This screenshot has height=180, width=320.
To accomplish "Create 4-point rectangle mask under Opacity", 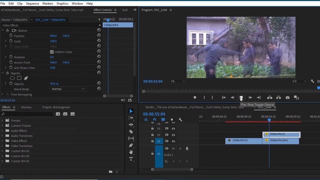I will pos(19,78).
